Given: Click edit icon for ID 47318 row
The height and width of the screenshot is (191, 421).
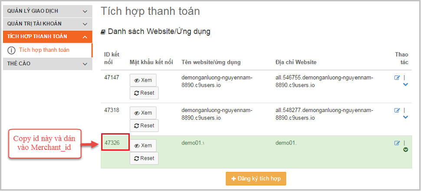Looking at the screenshot, I should coord(397,110).
